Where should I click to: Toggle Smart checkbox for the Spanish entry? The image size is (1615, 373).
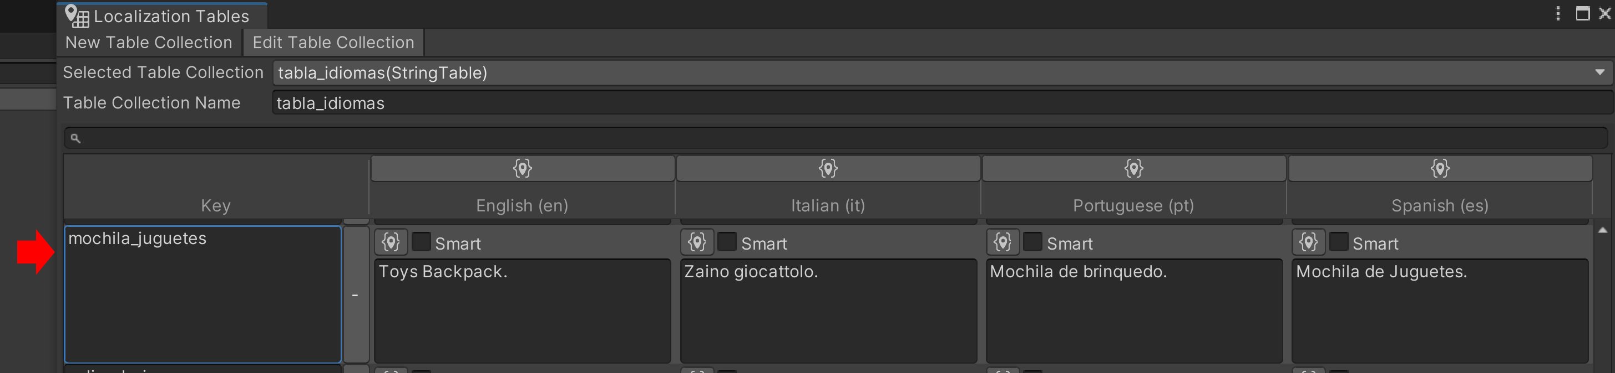tap(1339, 242)
